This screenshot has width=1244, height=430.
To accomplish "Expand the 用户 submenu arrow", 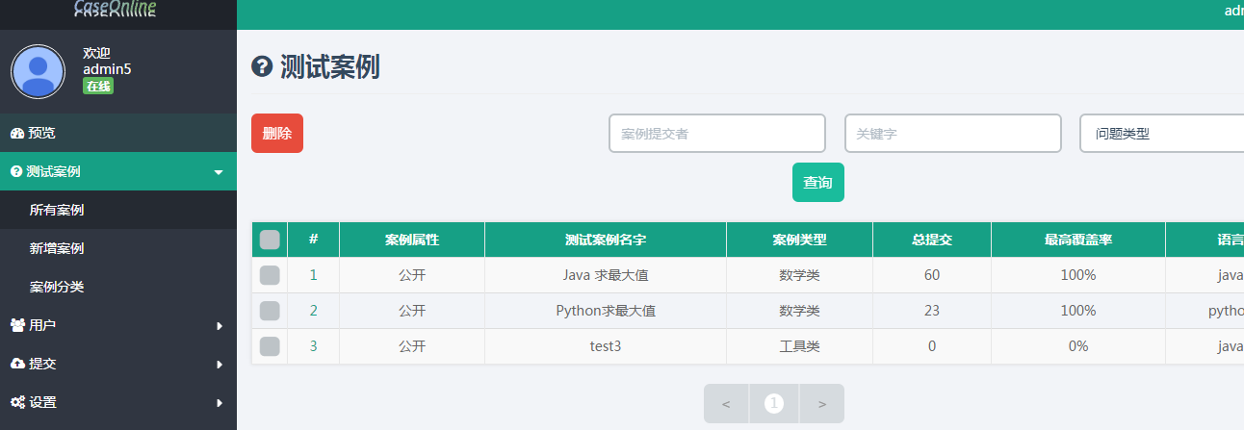I will pos(220,326).
